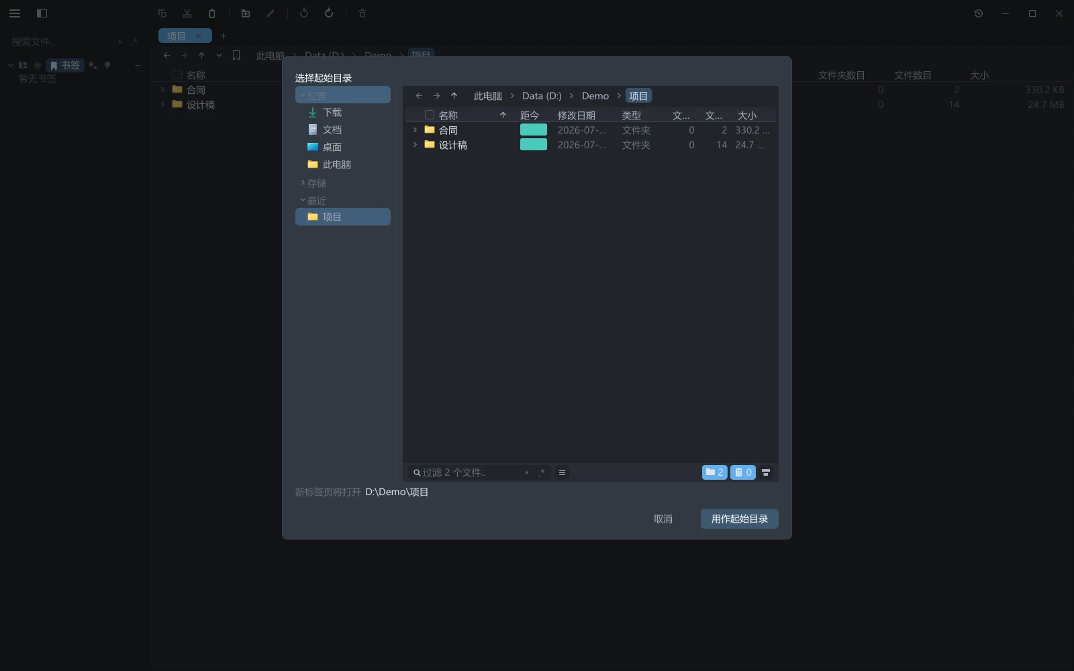Click 此电脑 breadcrumb in dialog

coord(488,96)
